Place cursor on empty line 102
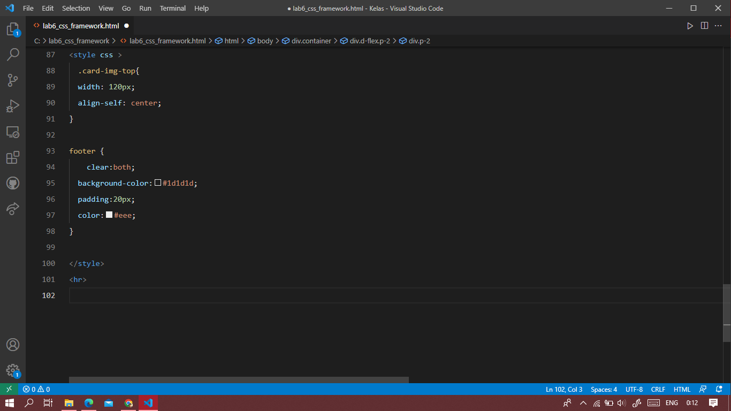This screenshot has height=411, width=731. click(396, 295)
